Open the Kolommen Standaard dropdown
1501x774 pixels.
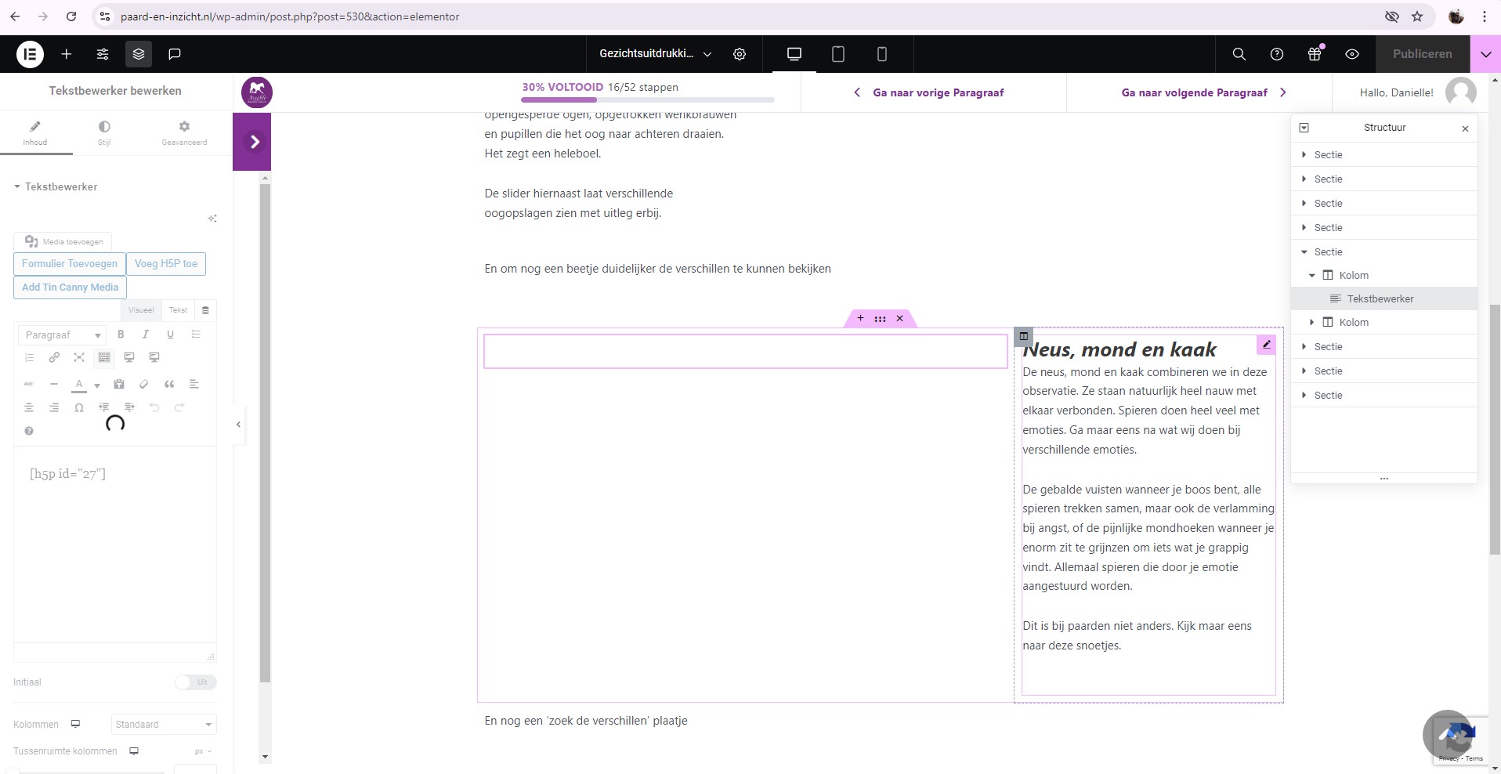point(164,725)
